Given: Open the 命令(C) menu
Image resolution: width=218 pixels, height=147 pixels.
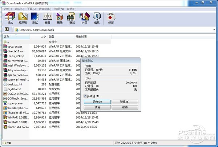Looking at the screenshot, I should click(20, 9).
